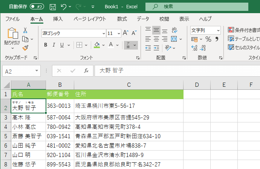This screenshot has width=260, height=169.
Task: Toggle Align Left horizontal alignment
Action: pyautogui.click(x=148, y=39)
